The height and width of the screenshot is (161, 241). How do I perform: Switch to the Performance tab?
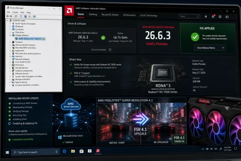pos(129,15)
